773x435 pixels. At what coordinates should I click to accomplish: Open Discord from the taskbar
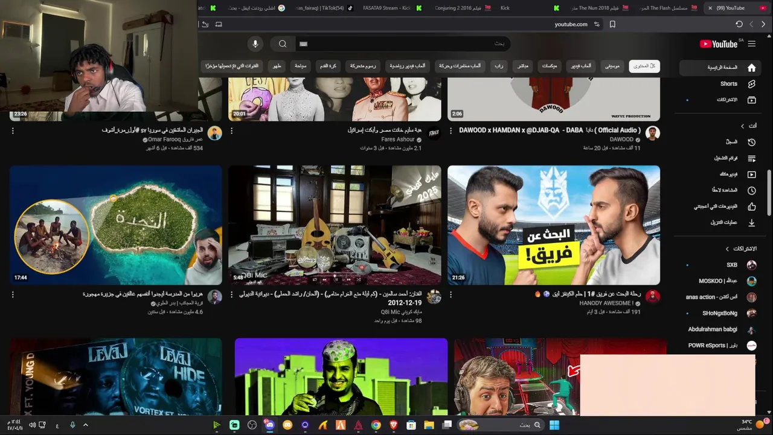[x=269, y=425]
